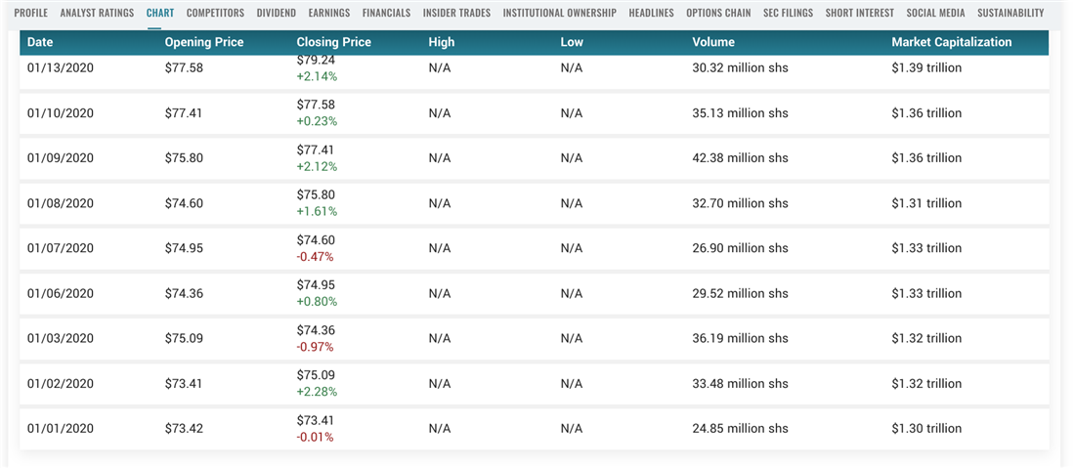Image resolution: width=1075 pixels, height=468 pixels.
Task: Select the Short Interest tab
Action: point(859,13)
